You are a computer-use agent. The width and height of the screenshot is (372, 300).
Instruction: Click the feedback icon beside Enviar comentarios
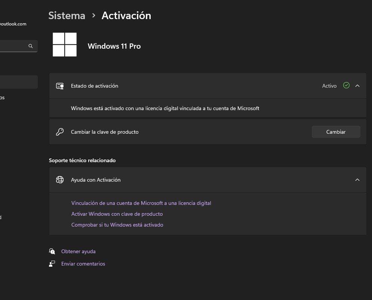click(x=52, y=264)
